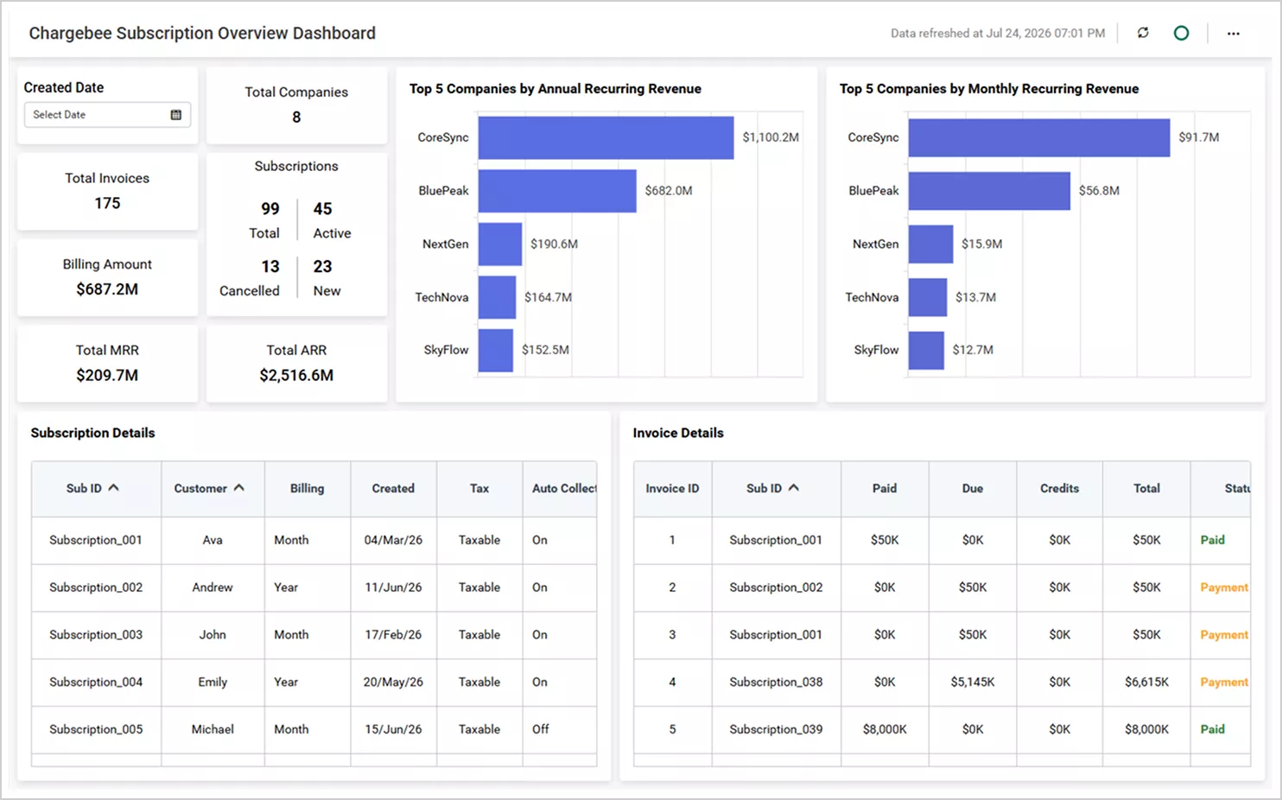This screenshot has width=1282, height=800.
Task: Select the BluePeak bar in ARR chart
Action: 557,191
